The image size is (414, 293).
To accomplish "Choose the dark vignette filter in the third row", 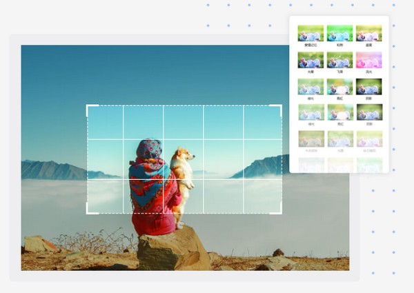I will coord(368,87).
